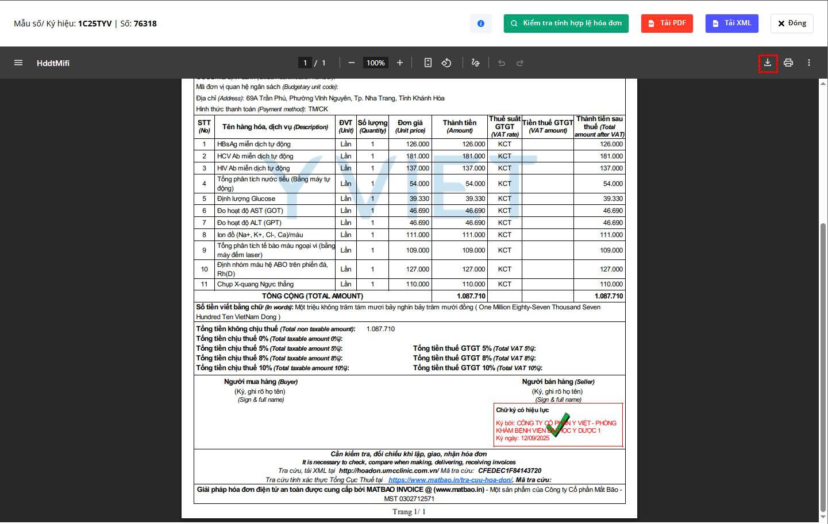Click the zoom out minus icon

[352, 63]
